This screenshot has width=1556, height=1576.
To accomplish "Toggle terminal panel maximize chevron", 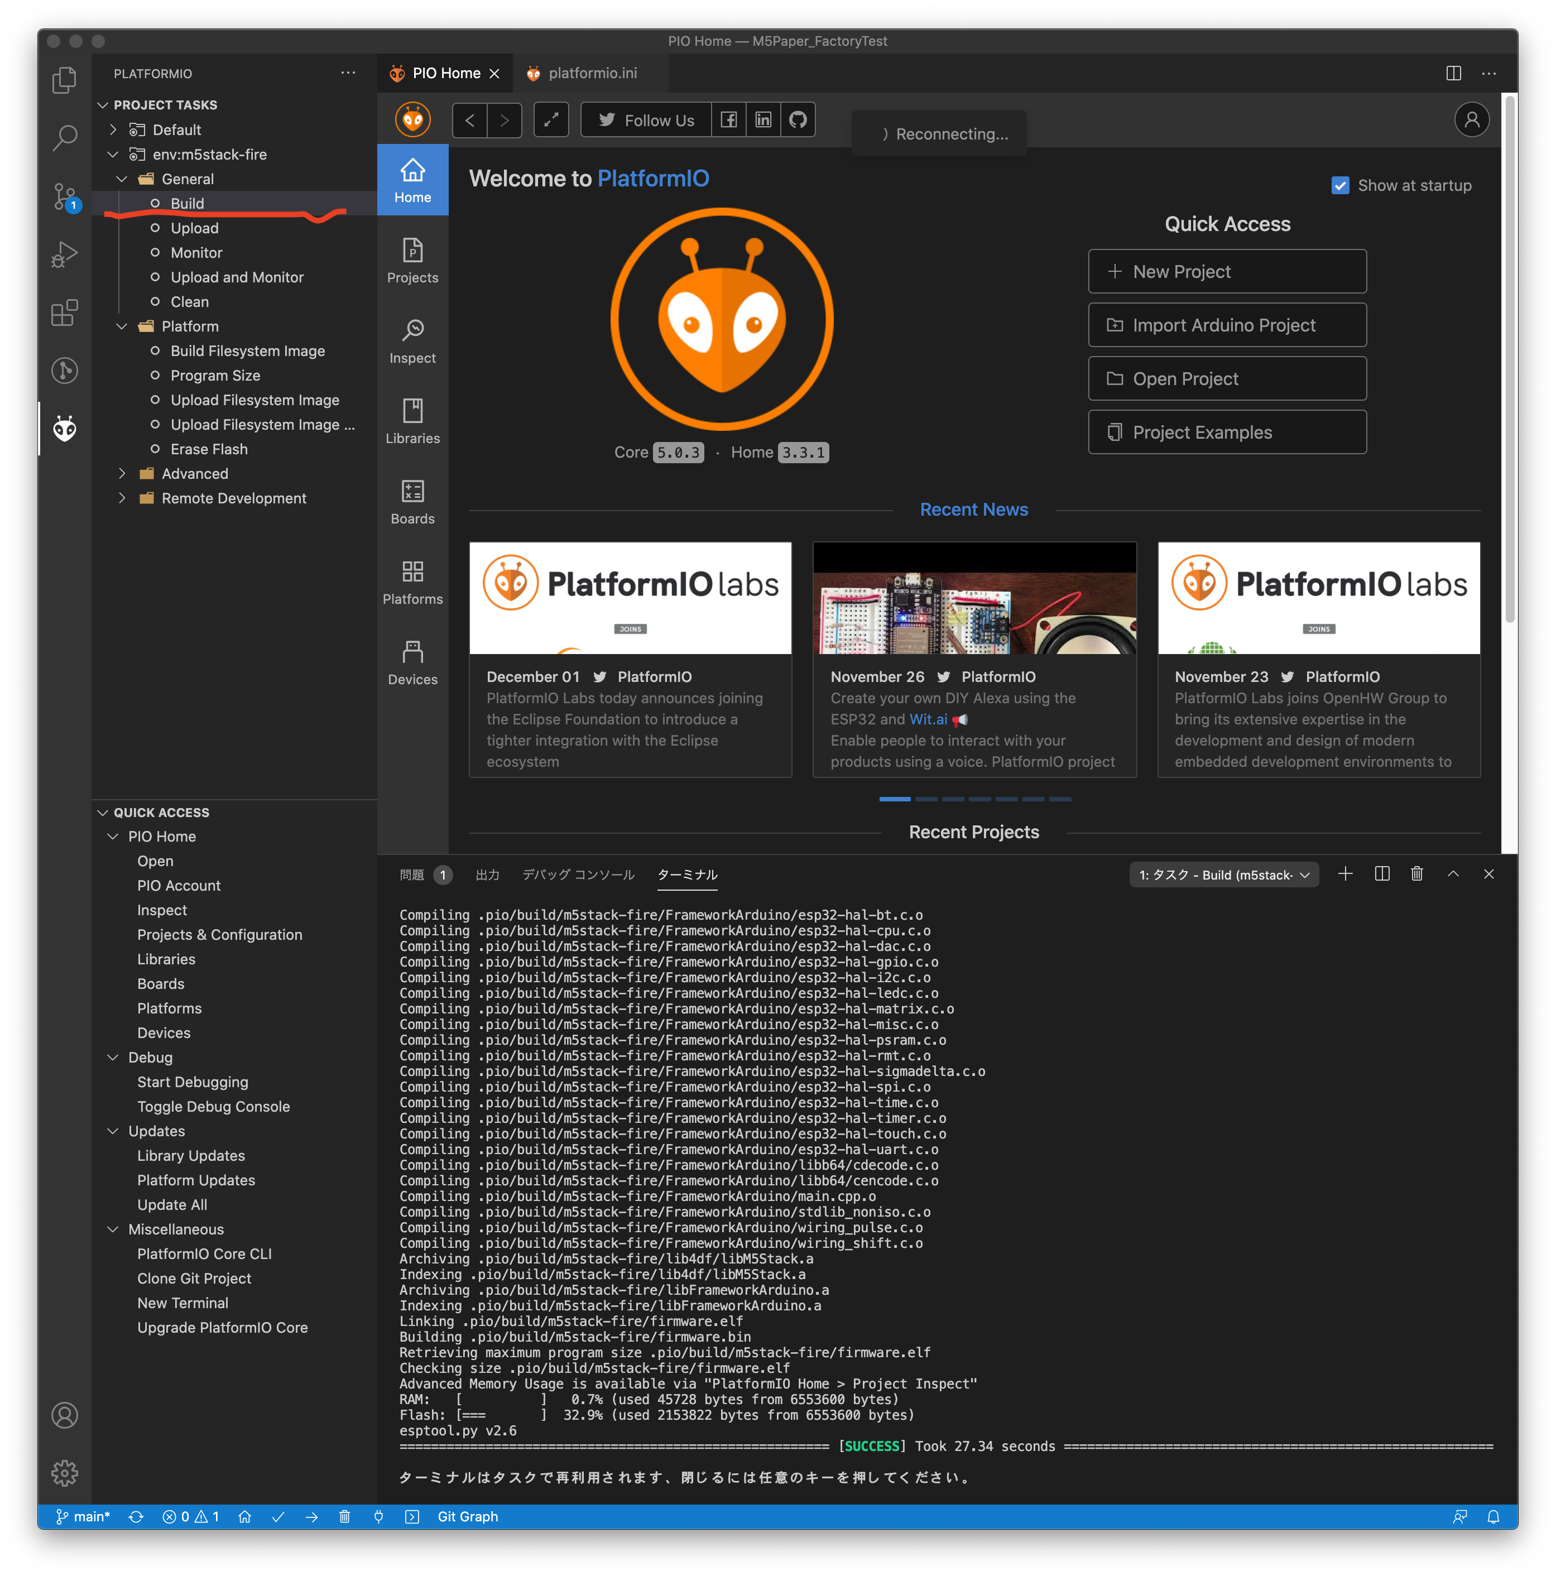I will [x=1452, y=873].
